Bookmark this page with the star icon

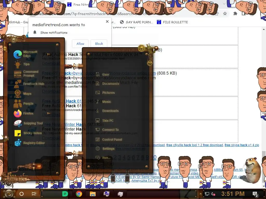[x=225, y=13]
